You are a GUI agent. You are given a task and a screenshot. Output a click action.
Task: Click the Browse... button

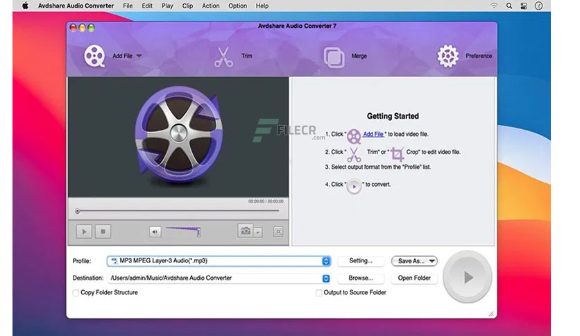pyautogui.click(x=361, y=278)
